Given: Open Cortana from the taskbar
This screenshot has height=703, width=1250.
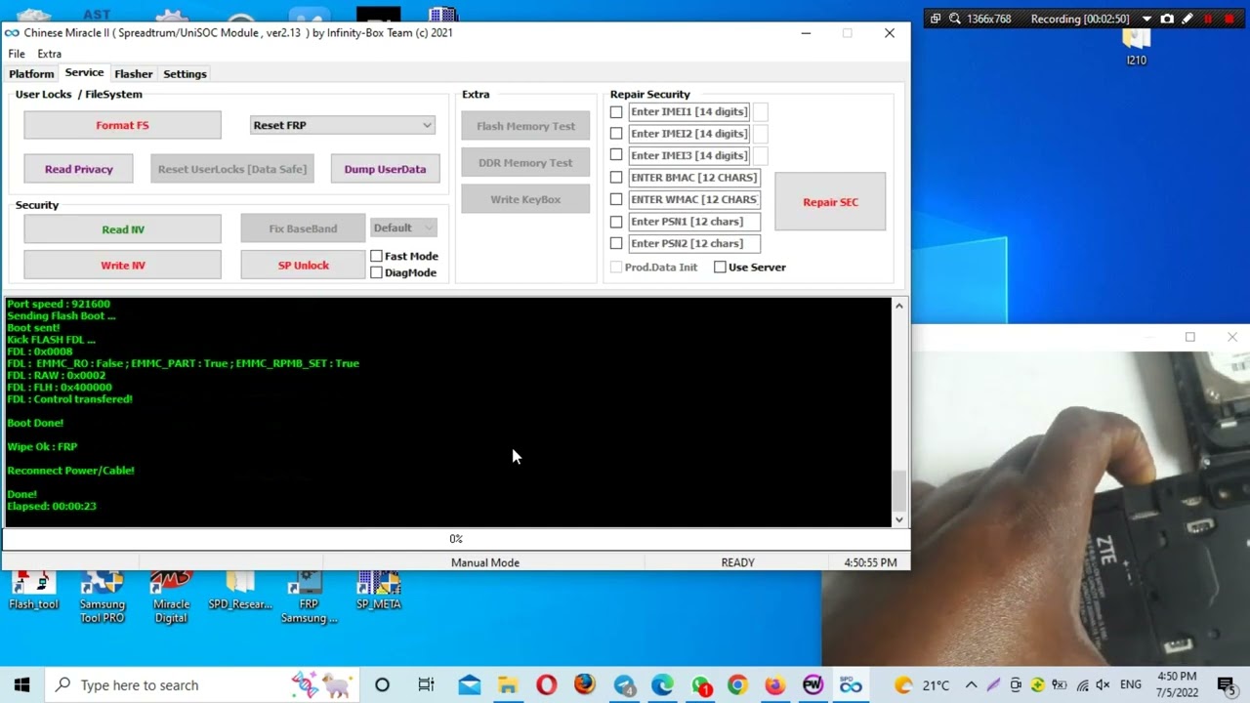Looking at the screenshot, I should pos(382,684).
